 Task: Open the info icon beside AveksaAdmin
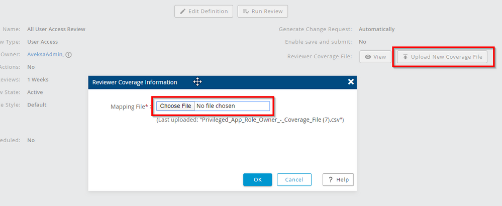[x=68, y=55]
